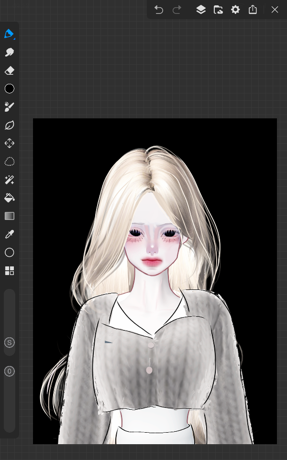This screenshot has height=460, width=287.
Task: Open the paintbrush swirl tool
Action: click(x=9, y=107)
